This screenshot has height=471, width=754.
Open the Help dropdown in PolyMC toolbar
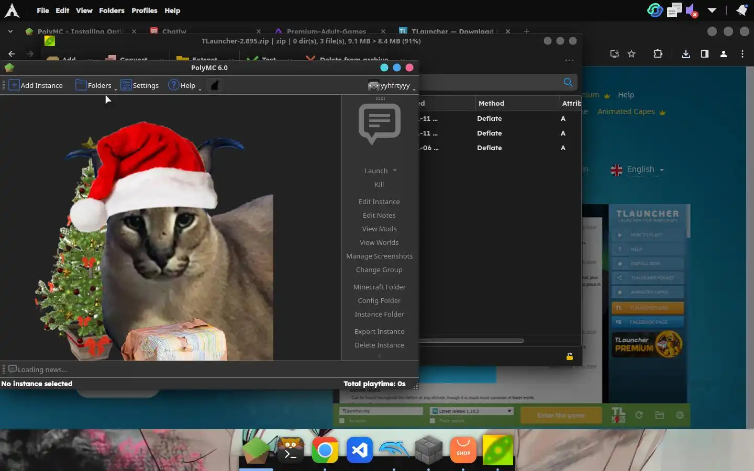[x=184, y=85]
